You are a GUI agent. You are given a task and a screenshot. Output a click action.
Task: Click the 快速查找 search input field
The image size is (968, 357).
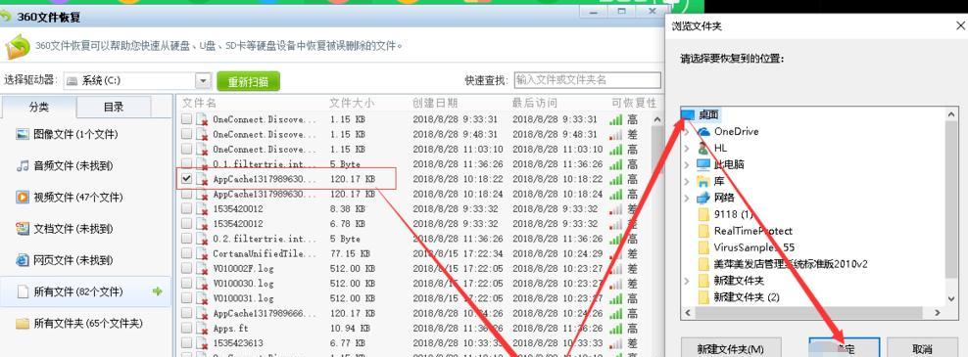point(587,80)
